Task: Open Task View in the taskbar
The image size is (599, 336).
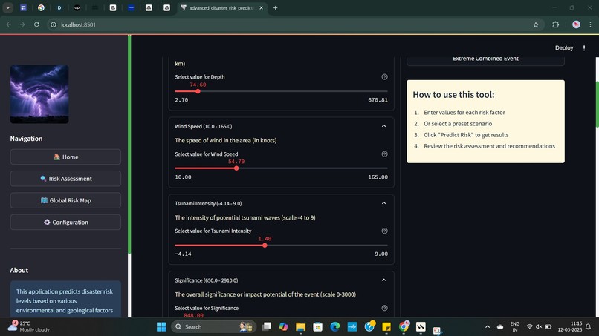Action: pos(266,327)
